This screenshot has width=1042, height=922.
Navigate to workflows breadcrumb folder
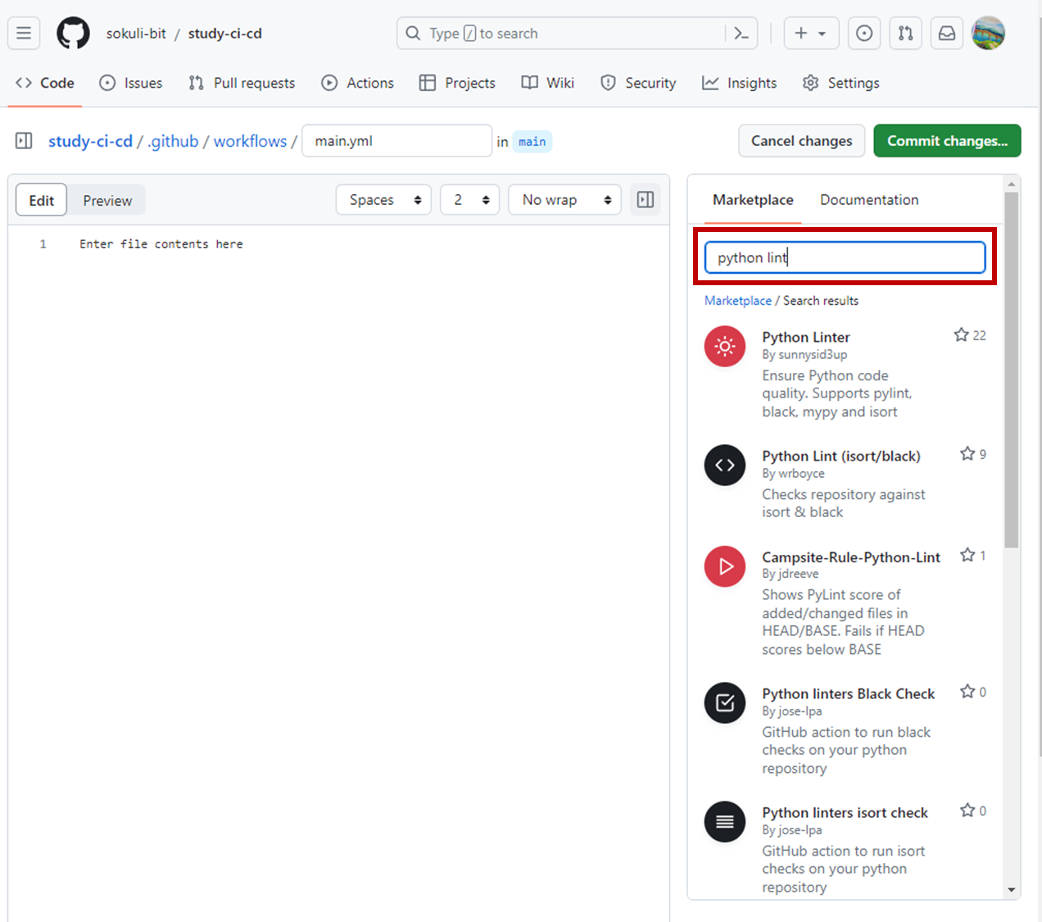point(250,141)
